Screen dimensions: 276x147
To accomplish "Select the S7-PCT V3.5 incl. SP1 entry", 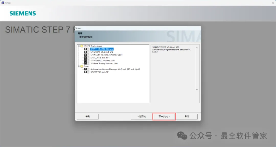I will click(100, 72).
